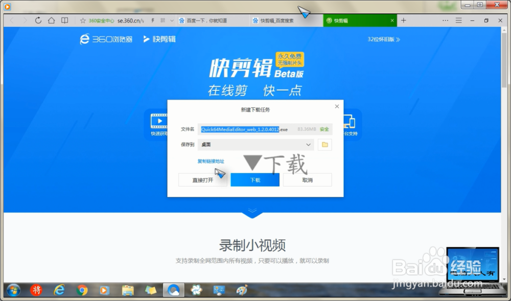Viewport: 511px width, 301px height.
Task: Open the yellow sticky-notes taskbar icon
Action: point(151,290)
